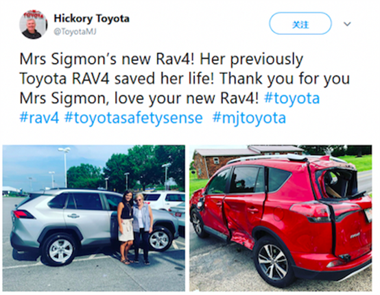Open the Hickory Toyota profile avatar
This screenshot has height=295, width=380.
(34, 25)
